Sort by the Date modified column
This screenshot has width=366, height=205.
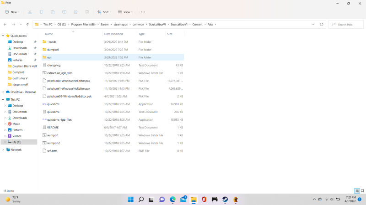pos(113,34)
